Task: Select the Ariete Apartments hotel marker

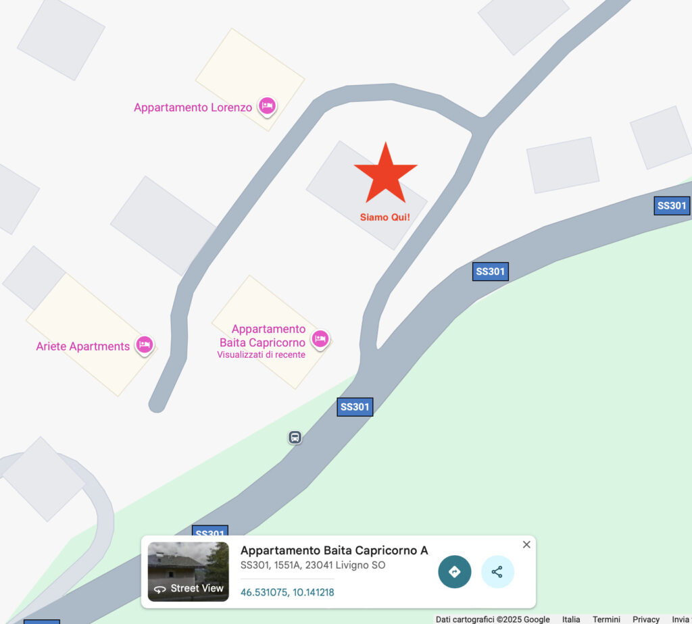Action: click(x=145, y=345)
